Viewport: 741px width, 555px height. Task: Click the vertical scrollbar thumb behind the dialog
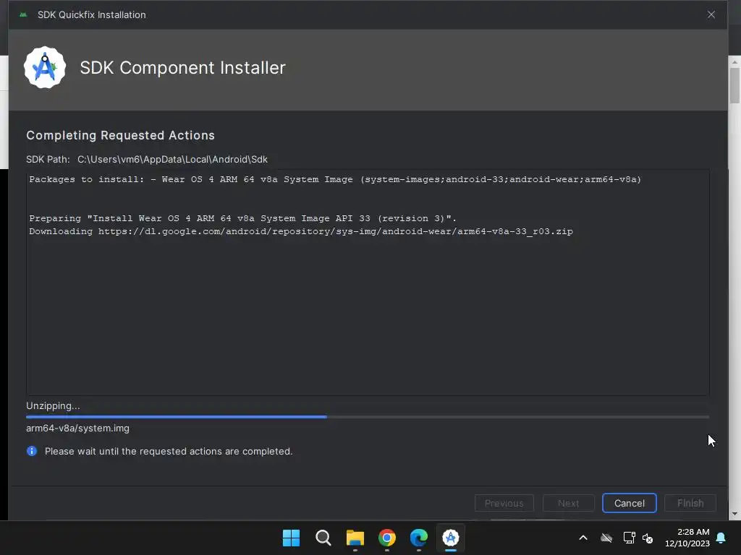pos(734,85)
